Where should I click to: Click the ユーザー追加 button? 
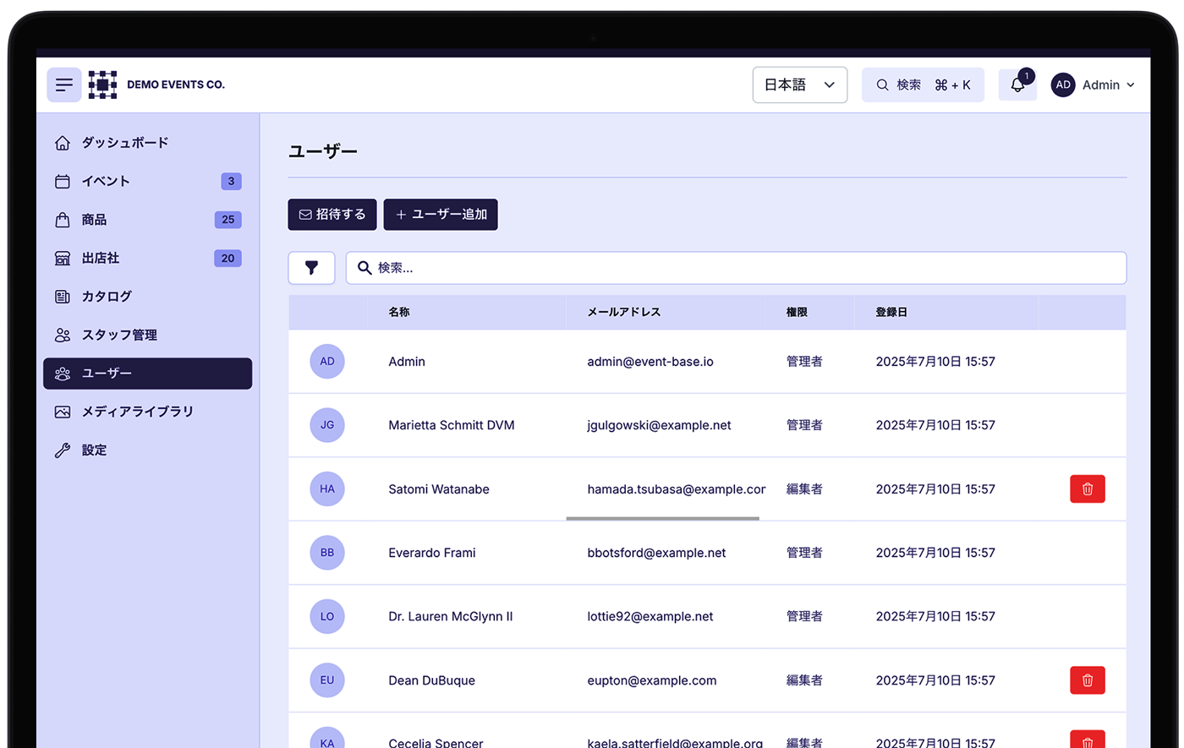tap(441, 215)
